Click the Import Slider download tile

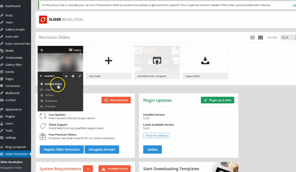[205, 61]
